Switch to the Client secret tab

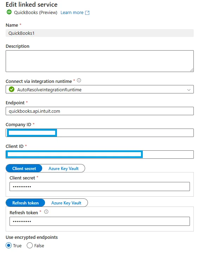click(x=24, y=169)
